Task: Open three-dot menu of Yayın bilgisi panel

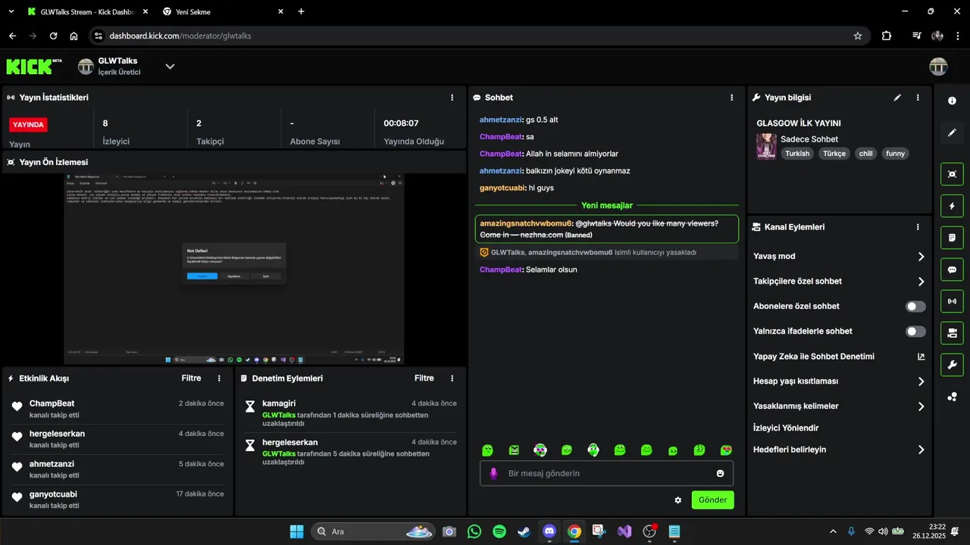Action: 918,98
